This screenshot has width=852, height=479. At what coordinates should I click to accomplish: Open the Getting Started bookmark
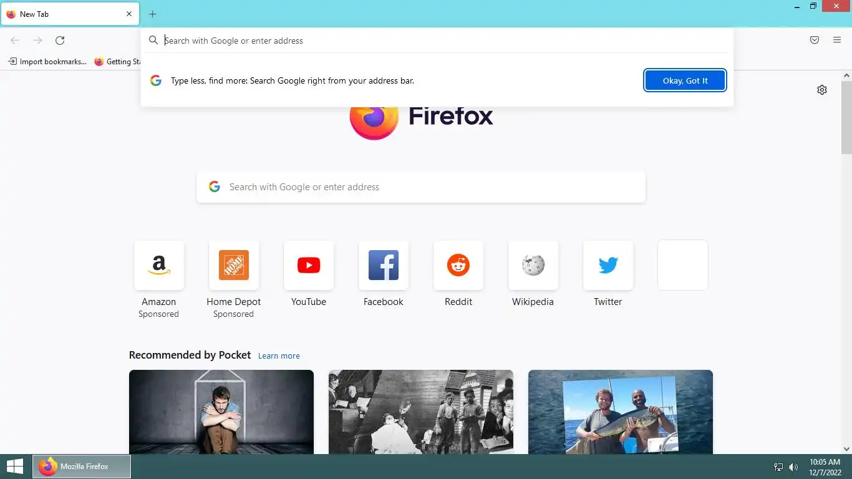coord(117,62)
